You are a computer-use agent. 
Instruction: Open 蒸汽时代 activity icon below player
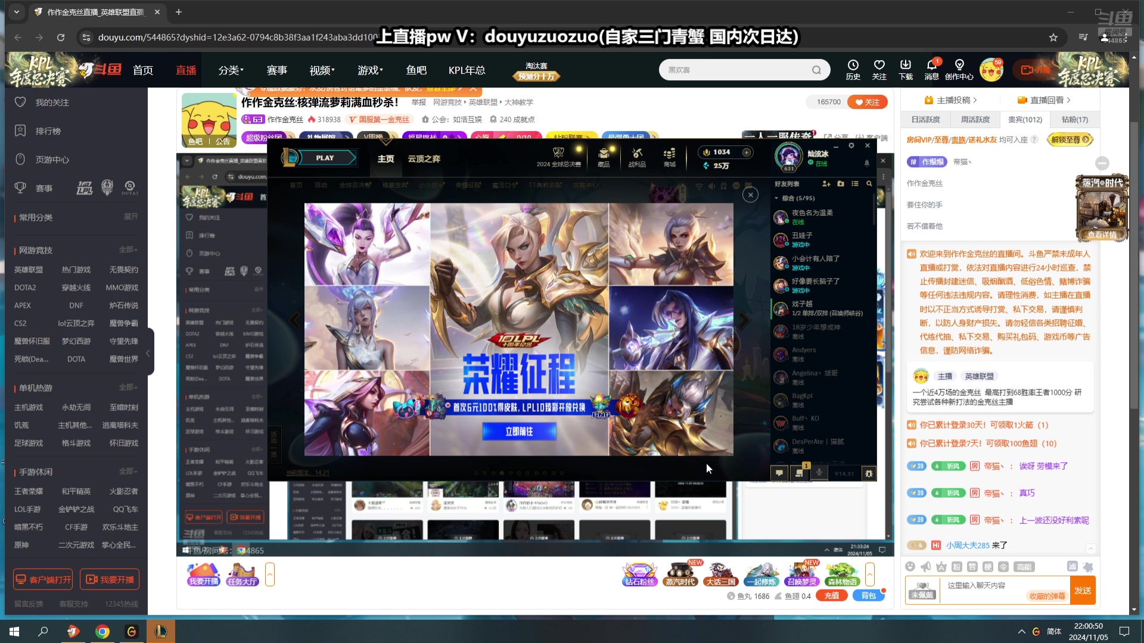tap(680, 574)
